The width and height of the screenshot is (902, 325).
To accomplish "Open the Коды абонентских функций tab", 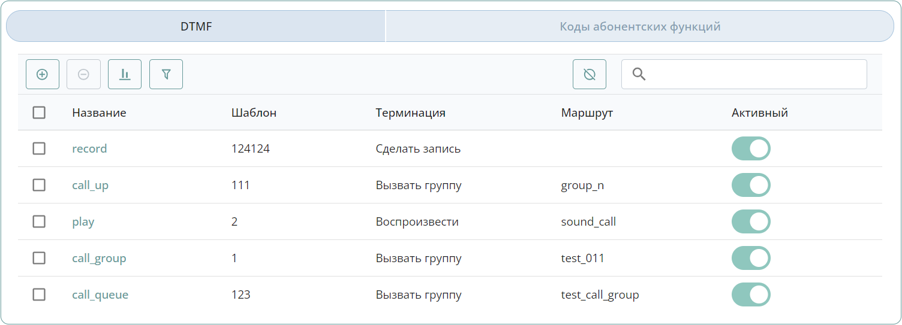I will (x=640, y=26).
